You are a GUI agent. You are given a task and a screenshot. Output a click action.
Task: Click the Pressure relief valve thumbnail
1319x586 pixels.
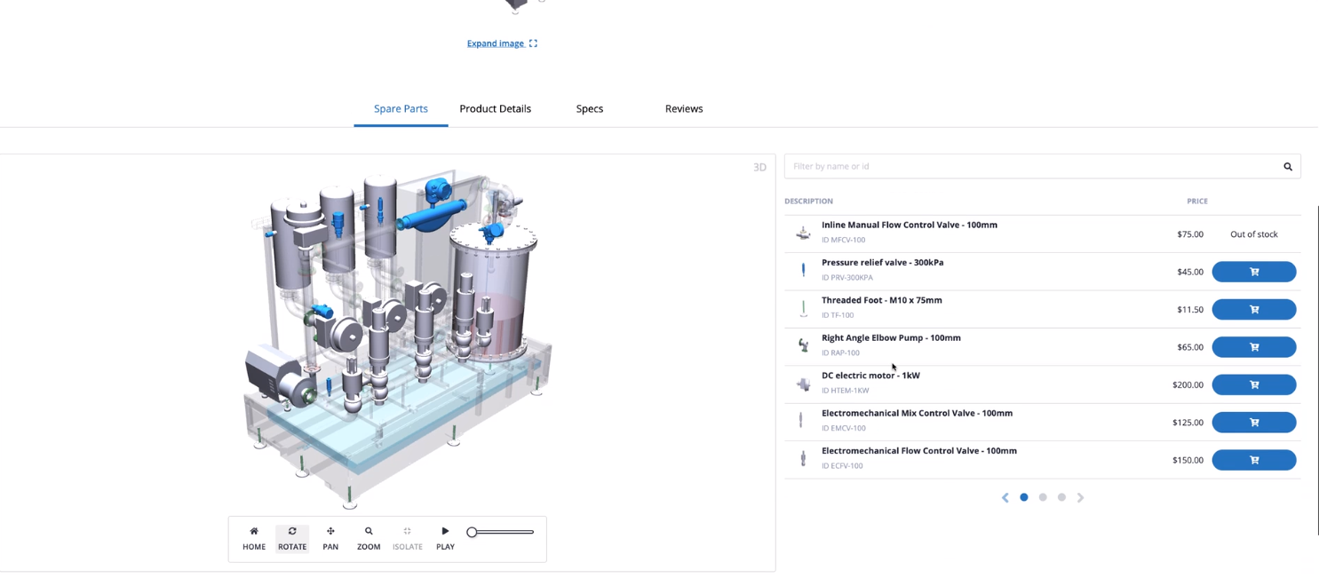tap(803, 270)
